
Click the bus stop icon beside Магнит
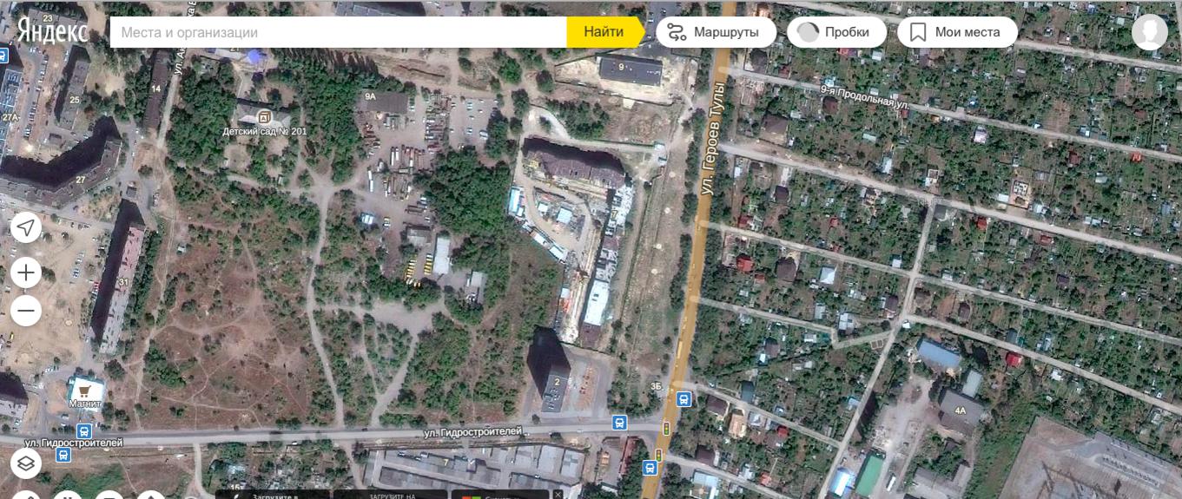click(83, 431)
